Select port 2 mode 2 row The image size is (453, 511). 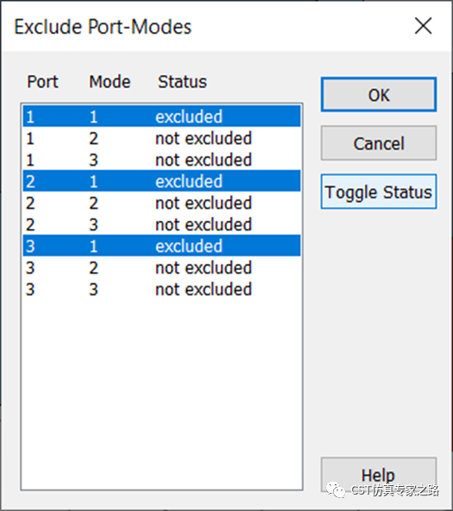(x=161, y=202)
